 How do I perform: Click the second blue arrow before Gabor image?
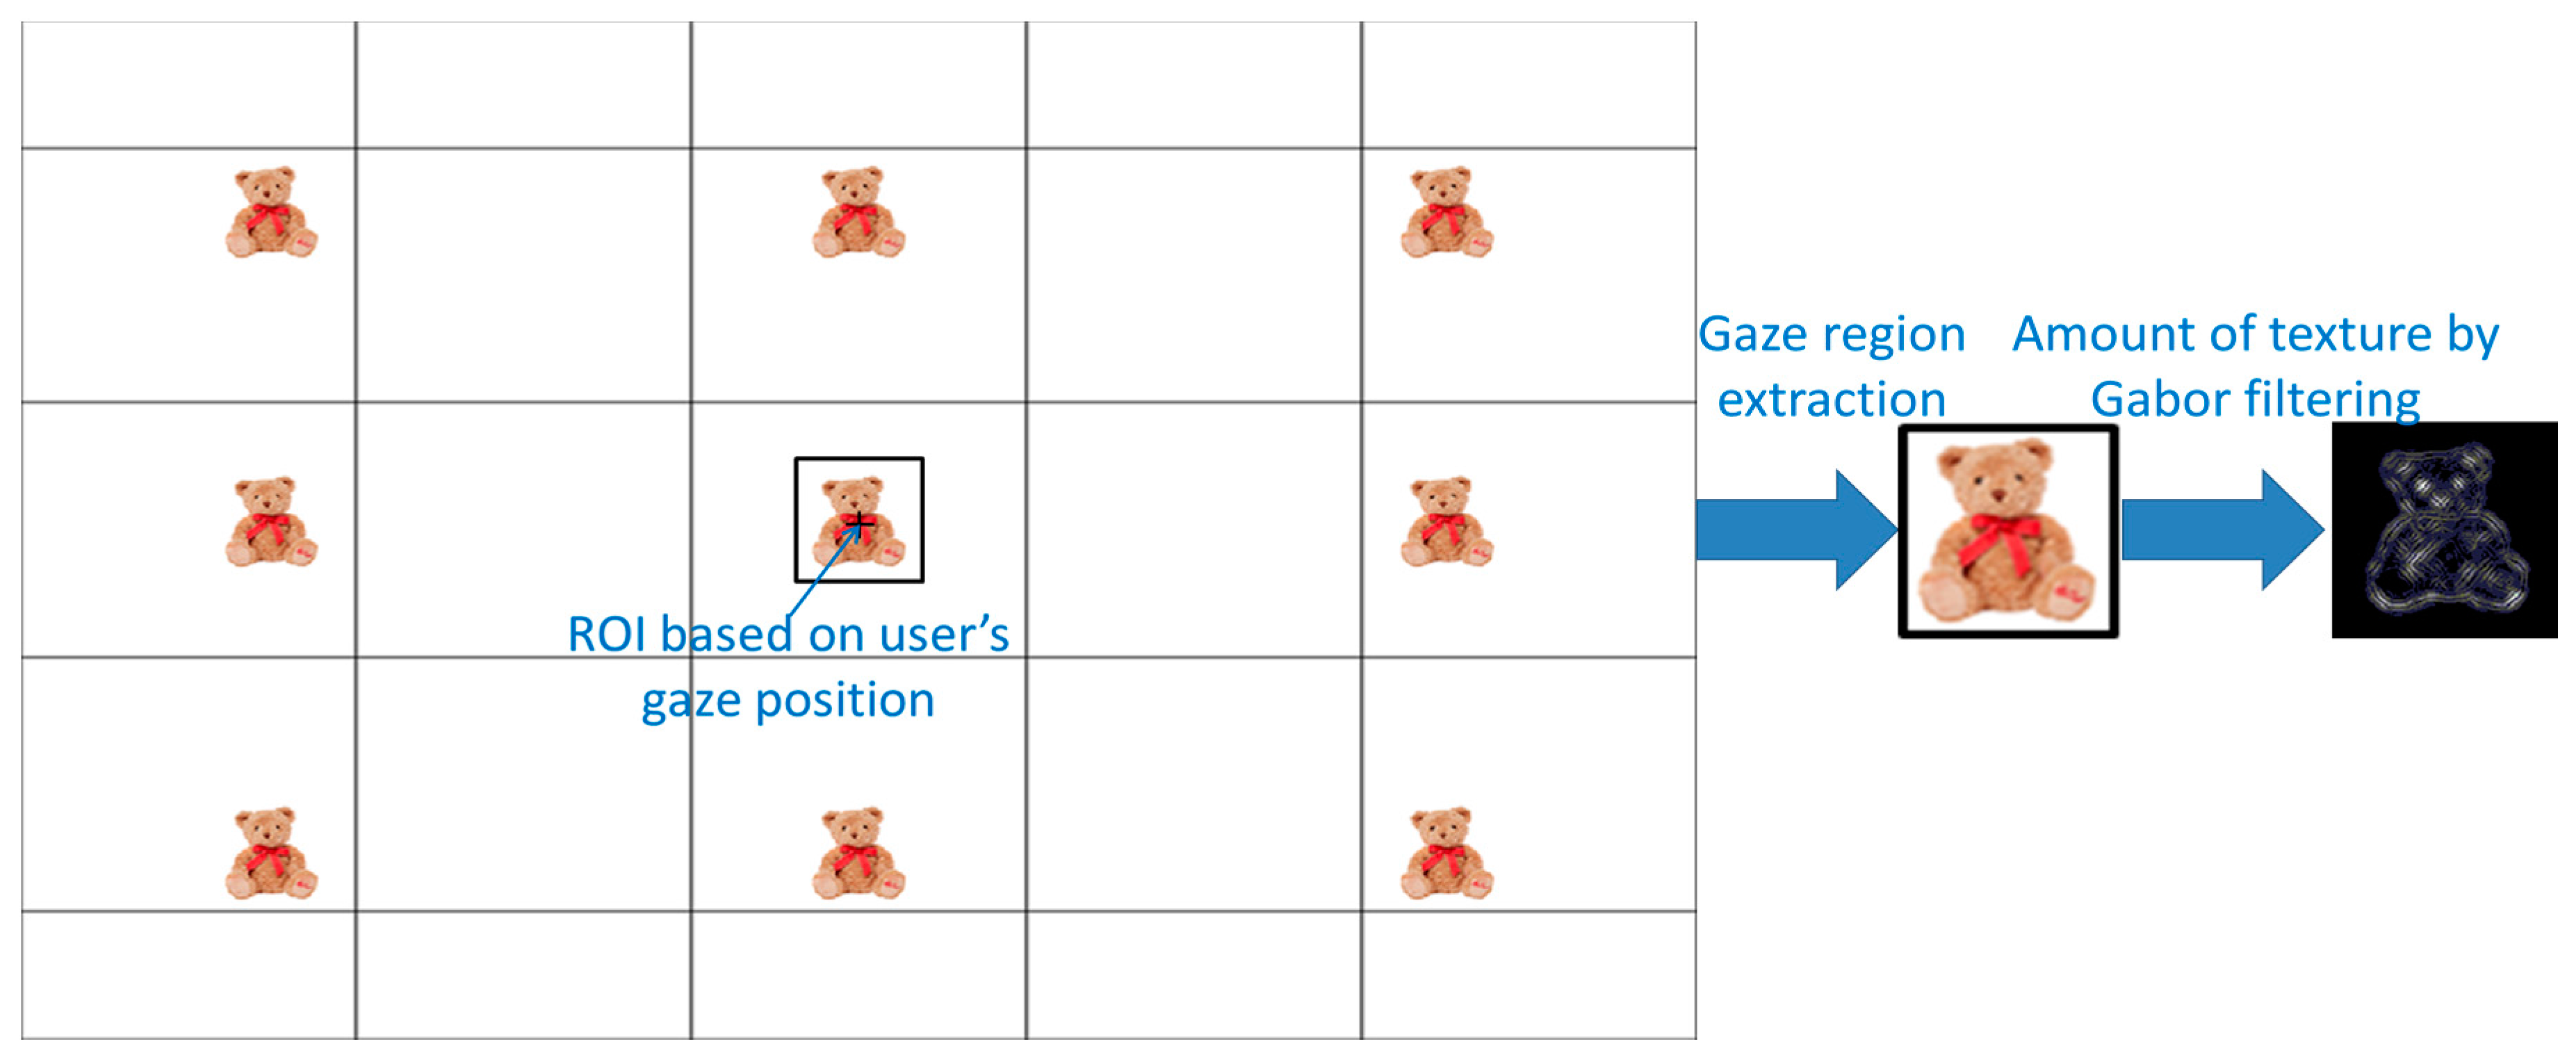[2222, 529]
